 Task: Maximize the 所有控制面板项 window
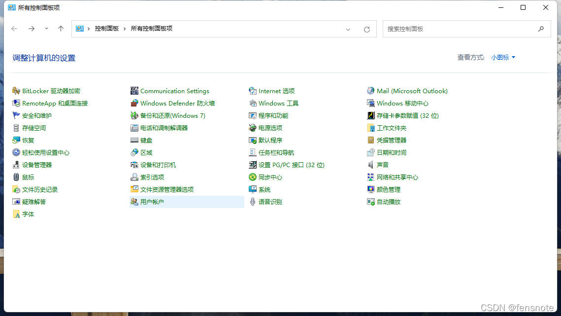(523, 7)
